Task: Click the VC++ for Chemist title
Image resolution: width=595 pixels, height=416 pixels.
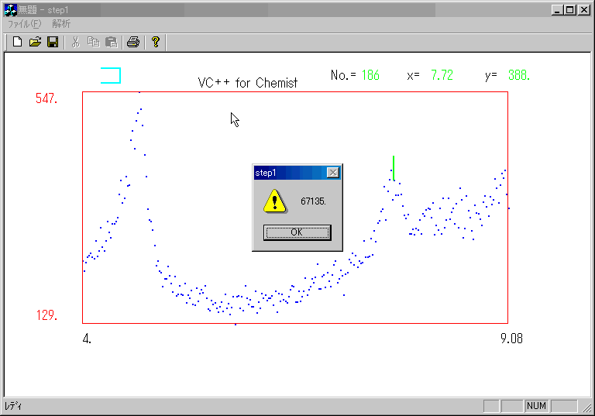Action: pyautogui.click(x=248, y=83)
